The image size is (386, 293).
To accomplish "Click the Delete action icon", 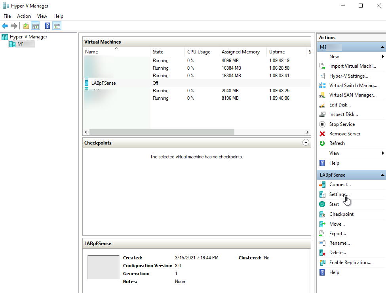I will (x=322, y=253).
